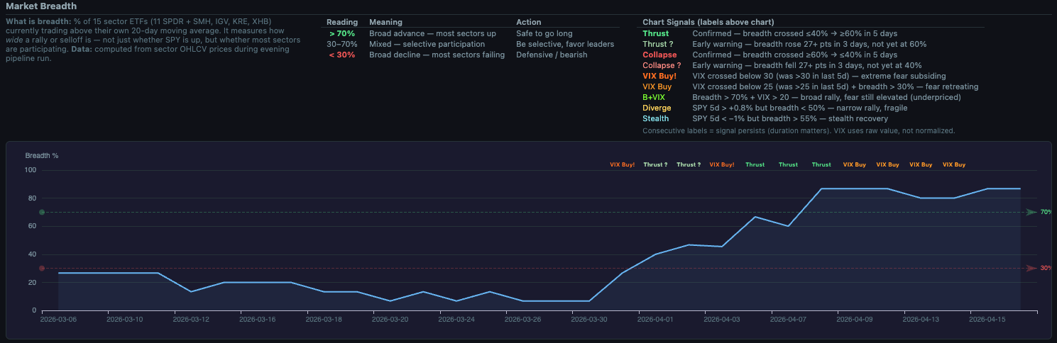The height and width of the screenshot is (343, 1057).
Task: Click the green dot on the 70% threshold line
Action: pyautogui.click(x=42, y=212)
